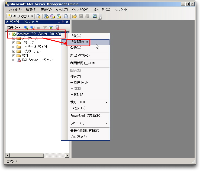Expand the SQL Server エージェント node
200x171 pixels.
14,60
